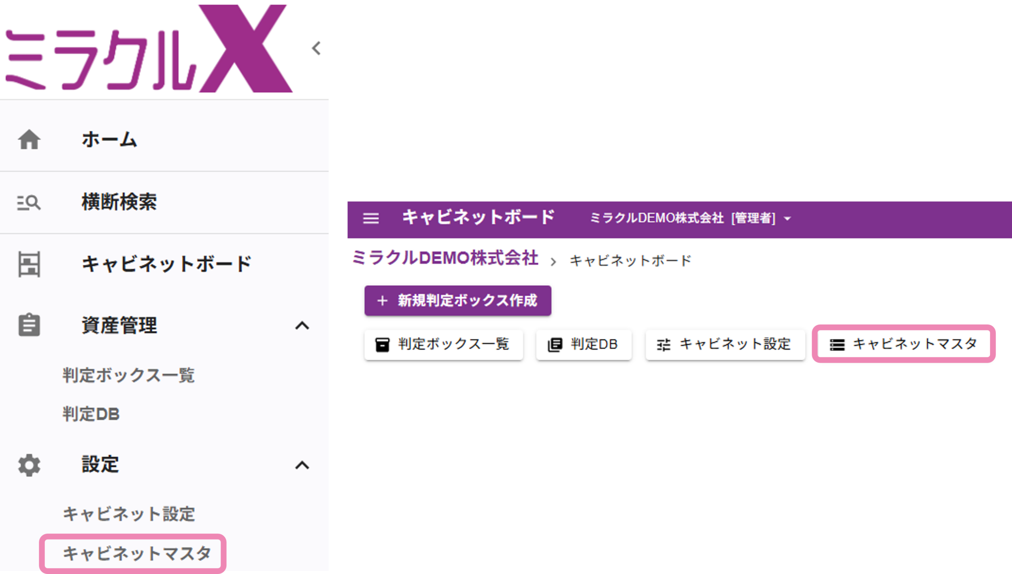Collapse the sidebar with the left chevron
This screenshot has height=574, width=1012.
tap(316, 49)
